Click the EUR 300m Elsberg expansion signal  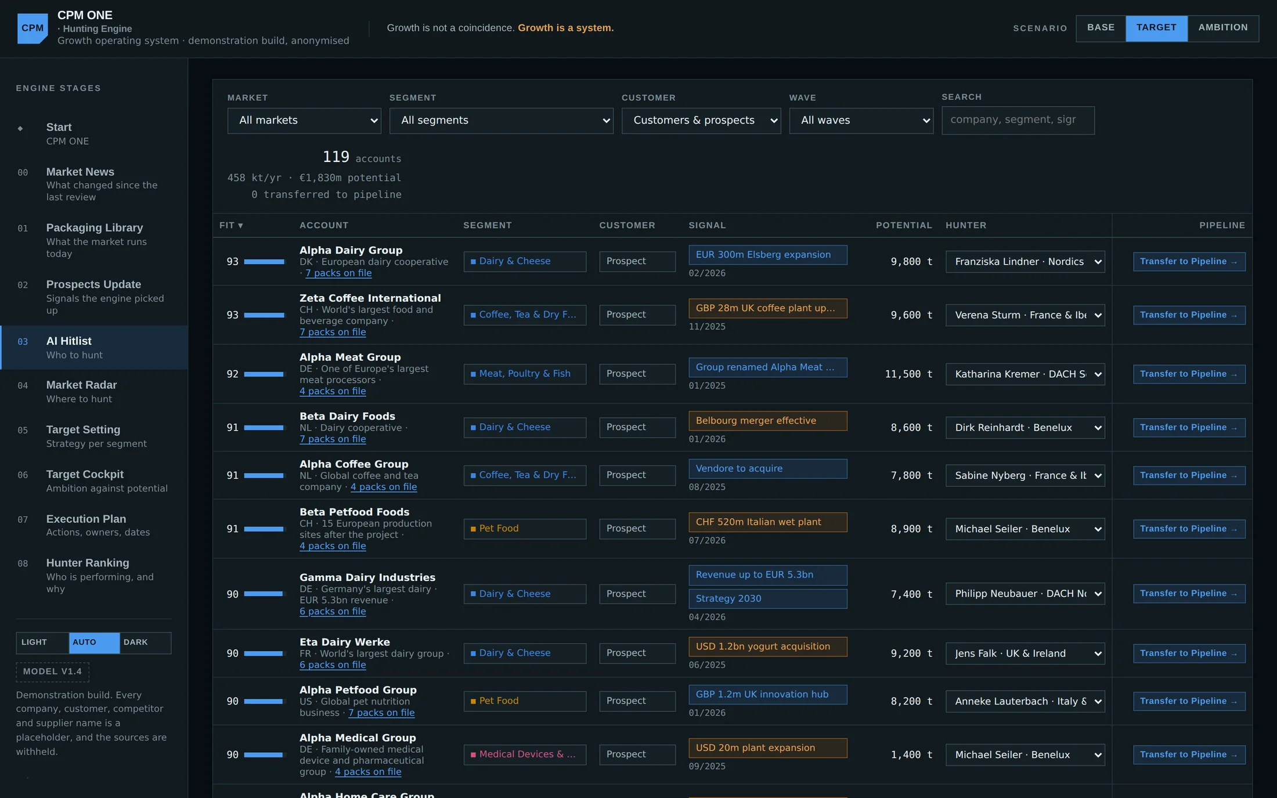click(x=767, y=255)
